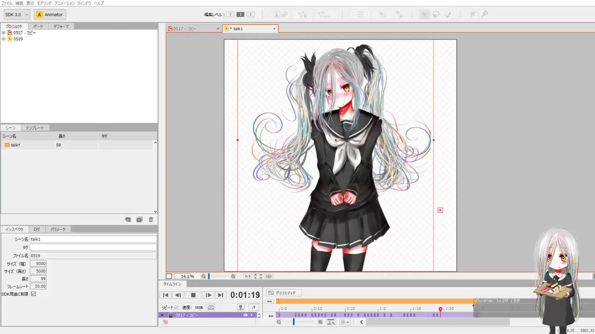Click the stop playback button
The image size is (595, 334).
(x=193, y=295)
